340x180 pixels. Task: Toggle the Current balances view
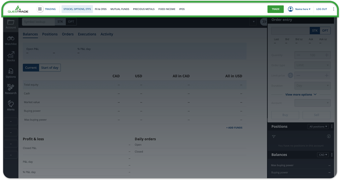click(x=31, y=68)
